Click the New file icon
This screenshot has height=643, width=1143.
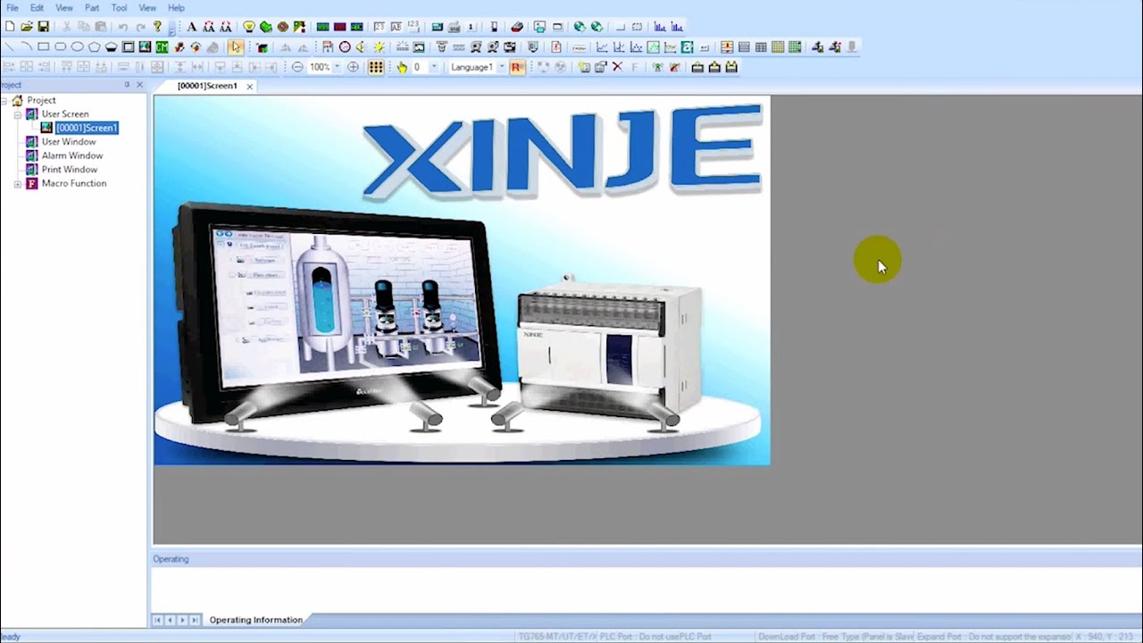[10, 27]
